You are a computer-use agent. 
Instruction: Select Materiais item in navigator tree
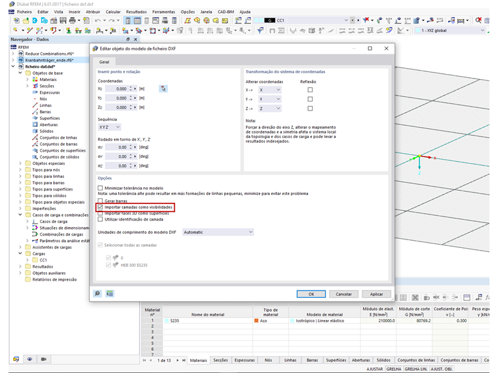pyautogui.click(x=48, y=80)
